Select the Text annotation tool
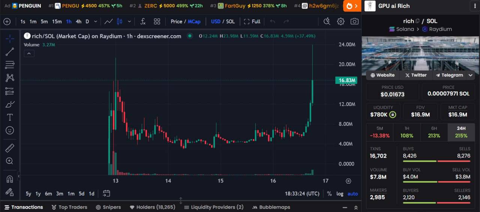Screen dimensions: 480x212 [x=10, y=117]
